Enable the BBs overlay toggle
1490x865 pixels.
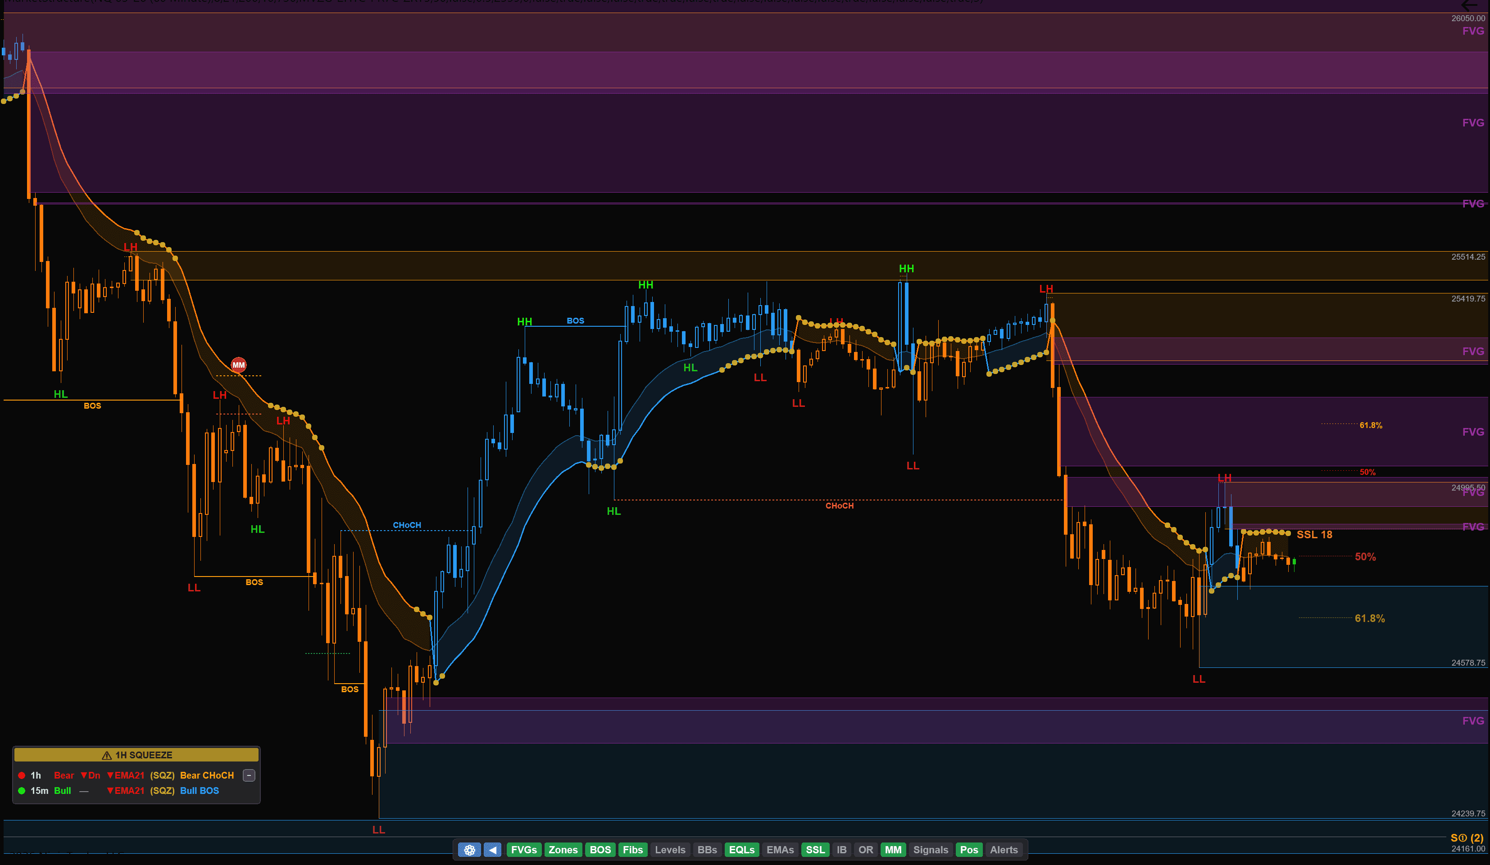coord(707,850)
